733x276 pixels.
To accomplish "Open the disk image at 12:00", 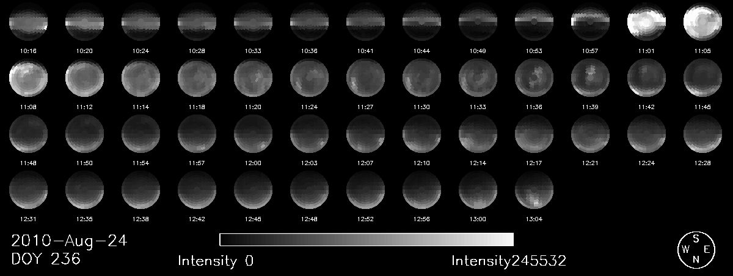I will pos(253,135).
